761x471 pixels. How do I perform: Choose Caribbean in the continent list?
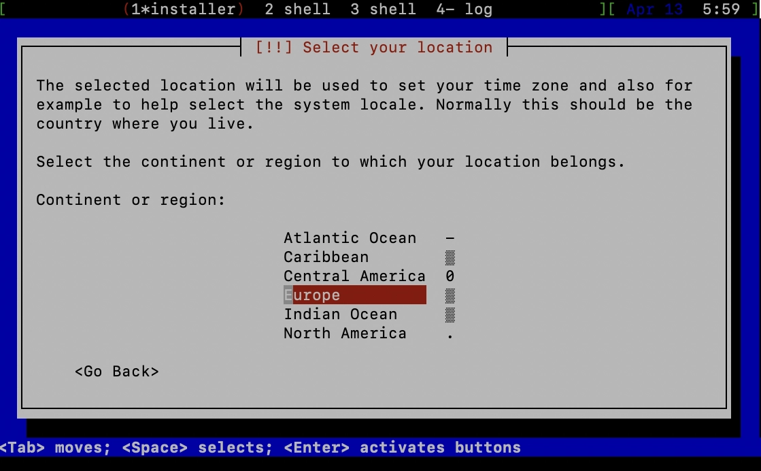click(326, 257)
